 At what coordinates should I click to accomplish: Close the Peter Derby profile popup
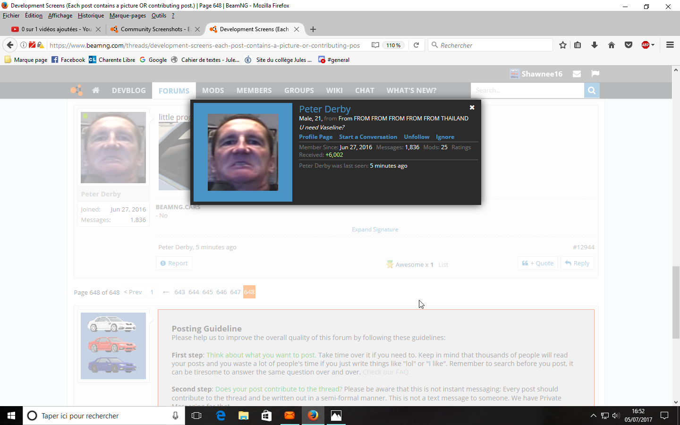pyautogui.click(x=472, y=108)
